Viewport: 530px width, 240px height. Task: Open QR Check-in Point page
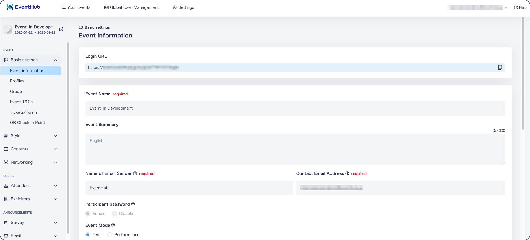point(27,123)
